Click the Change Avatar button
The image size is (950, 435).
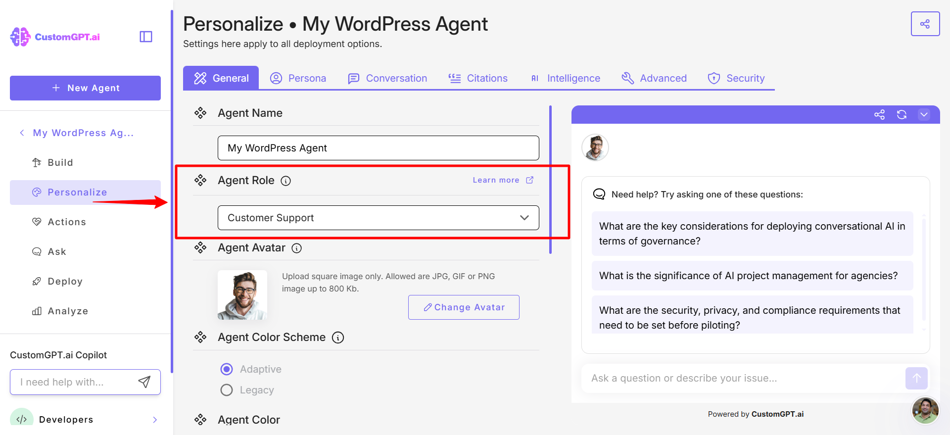click(464, 307)
